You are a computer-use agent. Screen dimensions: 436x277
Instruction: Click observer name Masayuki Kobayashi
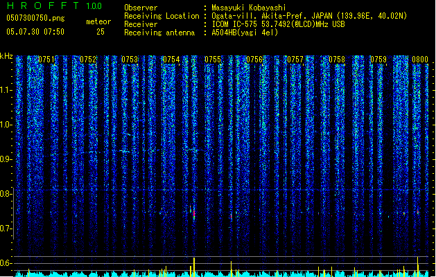click(x=249, y=8)
